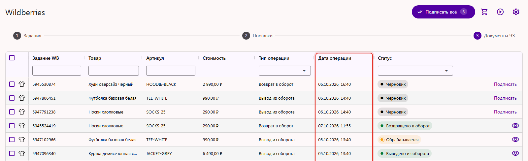528x161 pixels.
Task: Click Подписать for HOODIE-BLACK row
Action: point(505,84)
